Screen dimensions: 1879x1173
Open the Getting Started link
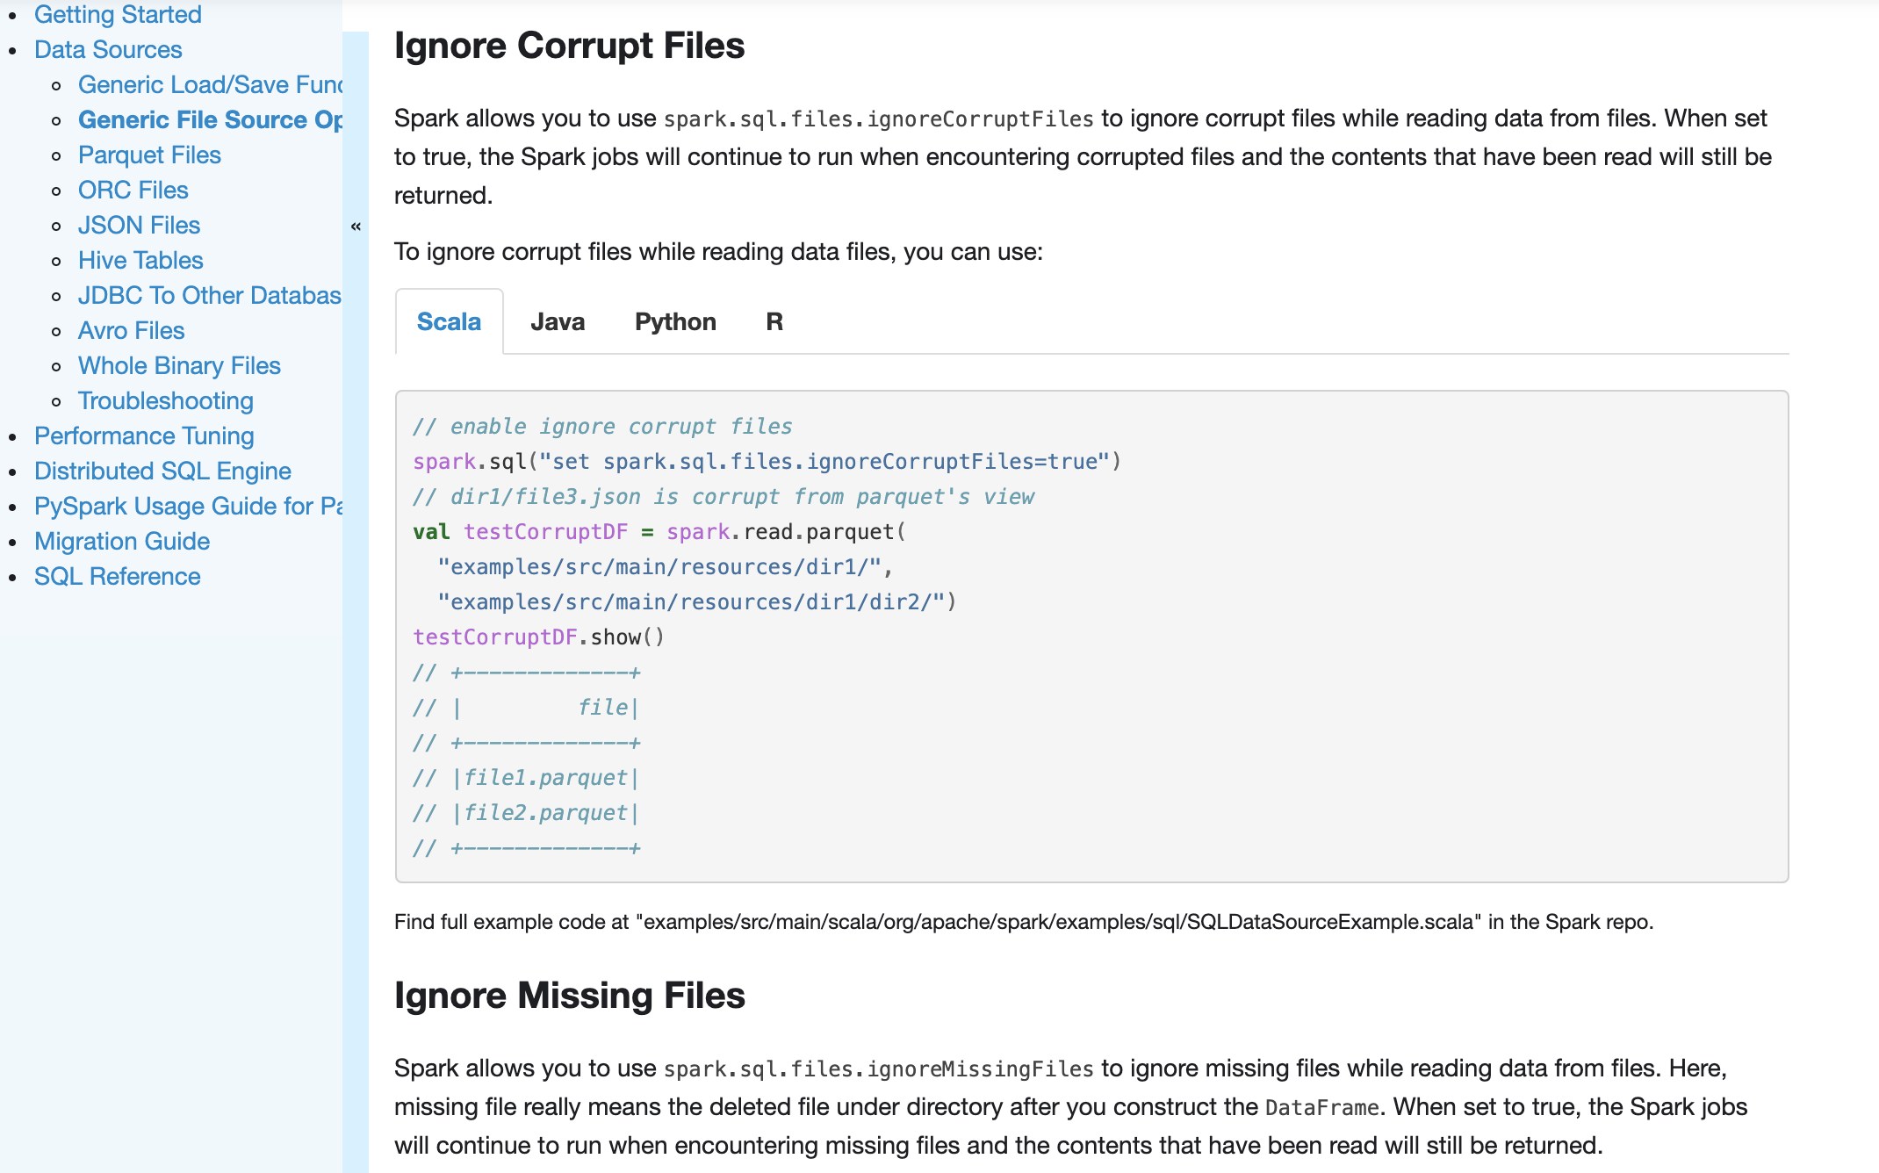tap(118, 15)
